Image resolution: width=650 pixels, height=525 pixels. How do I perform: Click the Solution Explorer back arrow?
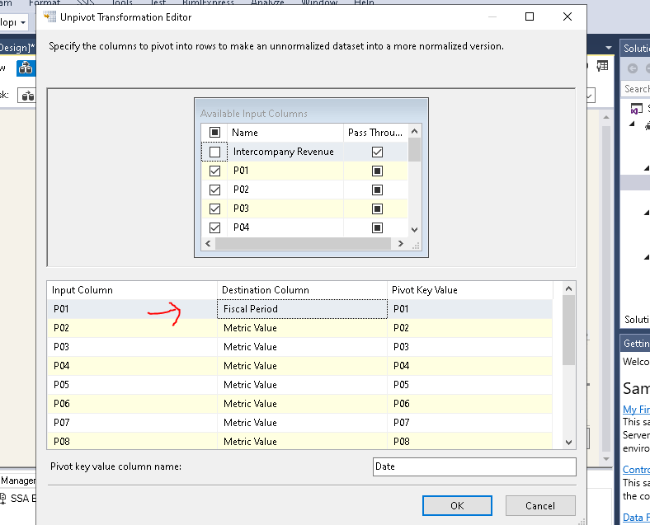tap(633, 68)
